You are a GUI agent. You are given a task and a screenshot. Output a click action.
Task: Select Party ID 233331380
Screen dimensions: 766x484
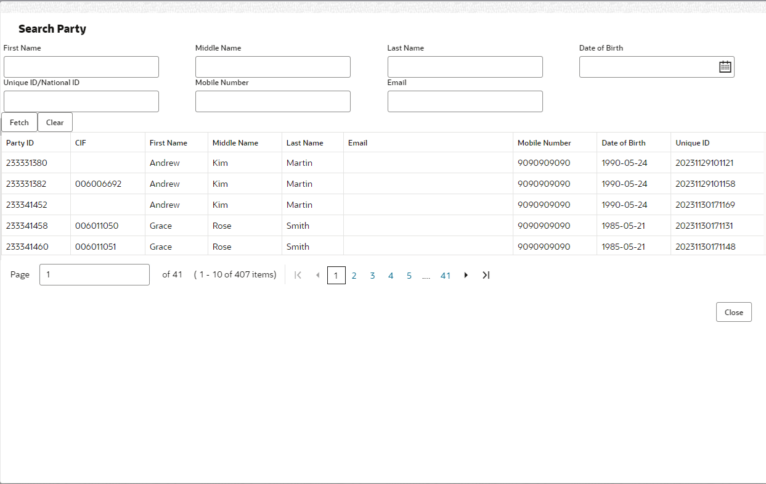pyautogui.click(x=26, y=163)
